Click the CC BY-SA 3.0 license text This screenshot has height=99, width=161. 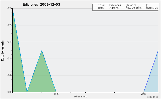tap(153, 97)
